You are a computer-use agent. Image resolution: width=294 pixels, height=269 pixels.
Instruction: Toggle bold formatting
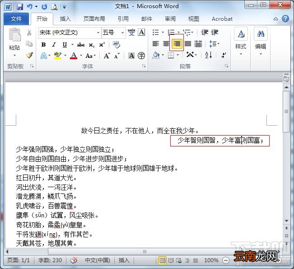coord(43,45)
